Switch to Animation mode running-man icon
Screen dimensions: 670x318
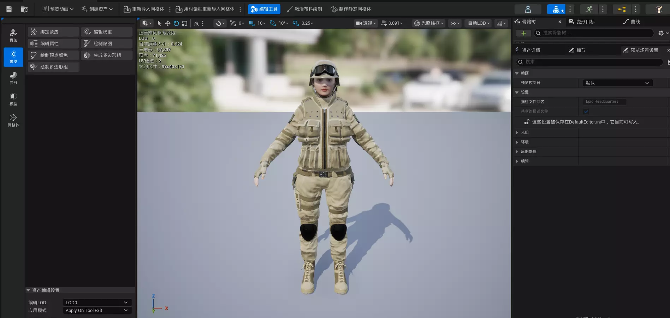coord(589,9)
